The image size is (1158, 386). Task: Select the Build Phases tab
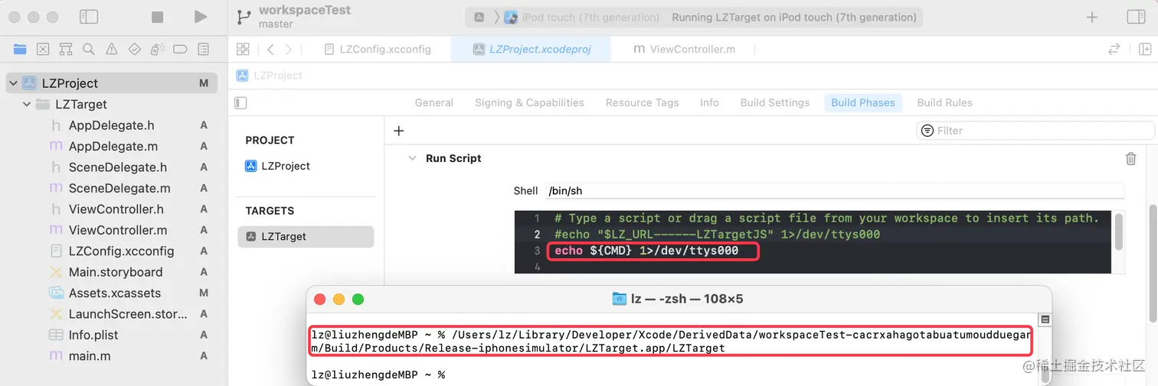[863, 102]
